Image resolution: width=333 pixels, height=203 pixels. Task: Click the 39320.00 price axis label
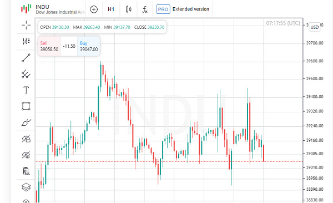coord(315,111)
